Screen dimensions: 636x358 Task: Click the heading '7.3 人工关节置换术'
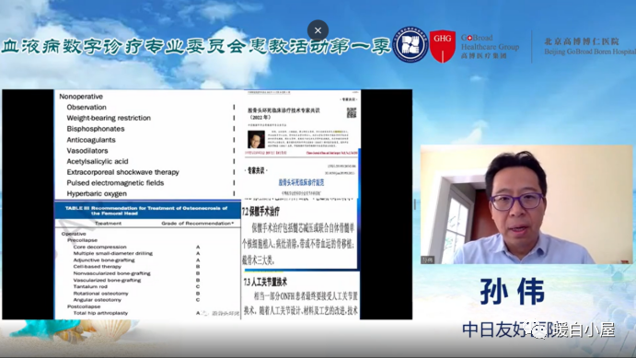(x=266, y=282)
